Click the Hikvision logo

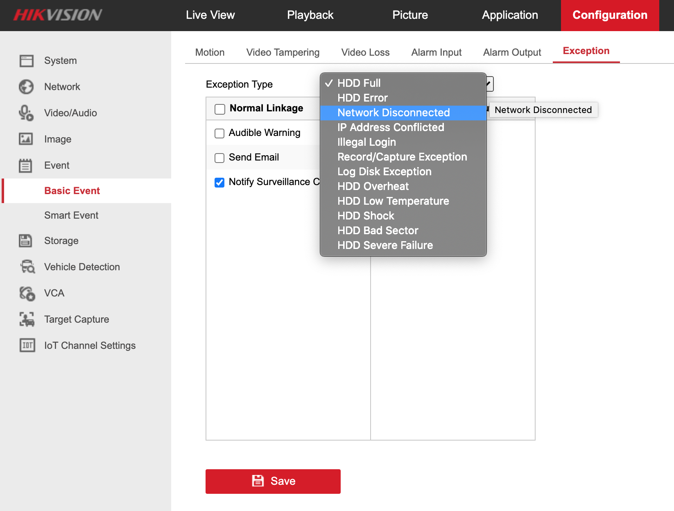(x=58, y=15)
